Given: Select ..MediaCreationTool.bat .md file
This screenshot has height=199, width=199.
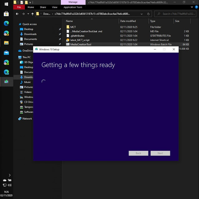Looking at the screenshot, I should pyautogui.click(x=86, y=31).
